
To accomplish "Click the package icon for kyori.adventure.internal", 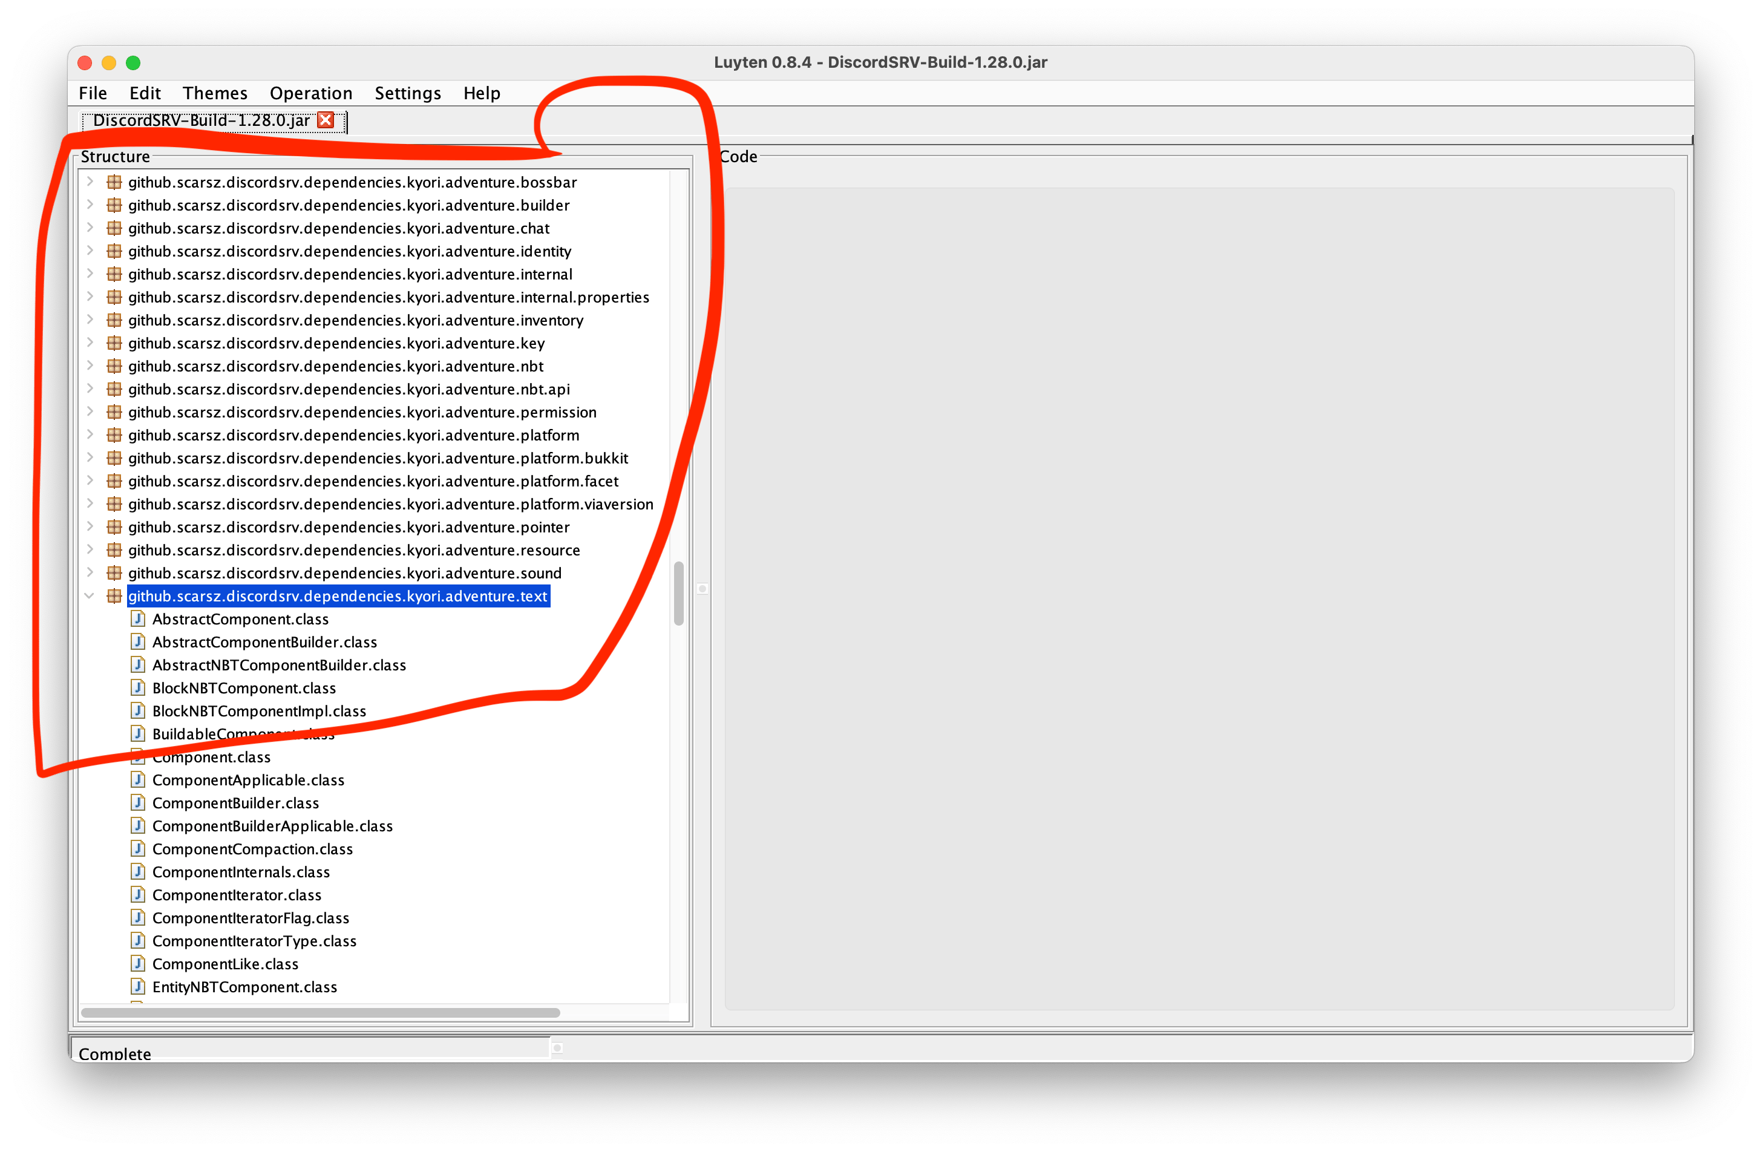I will coord(114,274).
